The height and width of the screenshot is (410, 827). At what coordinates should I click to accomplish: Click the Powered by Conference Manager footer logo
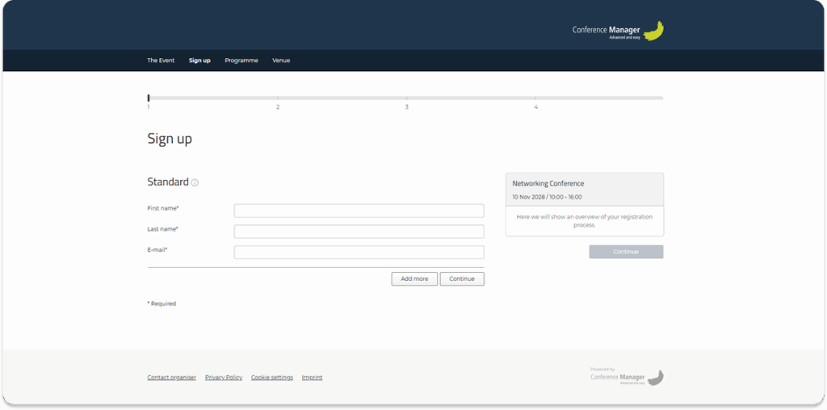627,376
